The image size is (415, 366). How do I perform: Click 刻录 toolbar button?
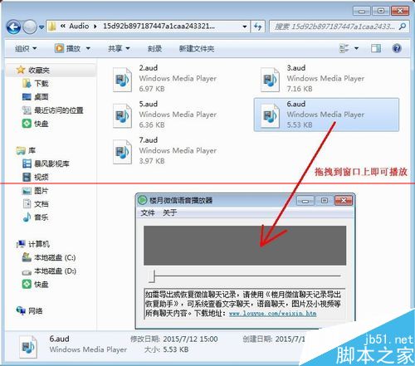[x=154, y=49]
